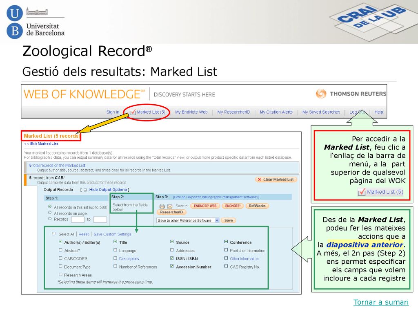
Task: Select All records in this list radio button
Action: point(50,206)
